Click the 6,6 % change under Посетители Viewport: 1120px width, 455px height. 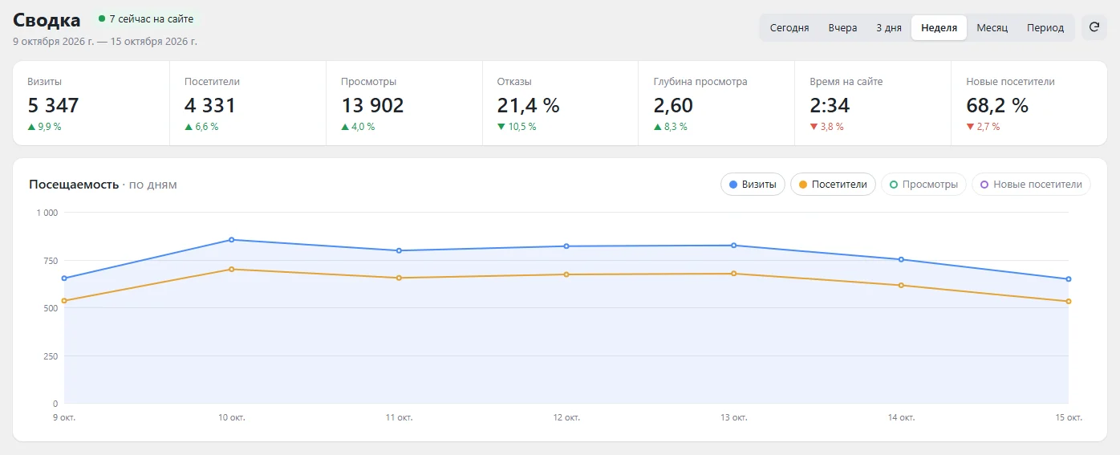201,127
